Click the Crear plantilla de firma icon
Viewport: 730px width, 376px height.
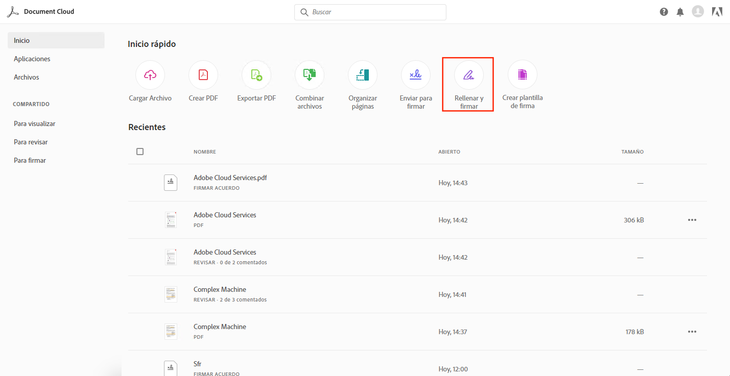tap(522, 75)
